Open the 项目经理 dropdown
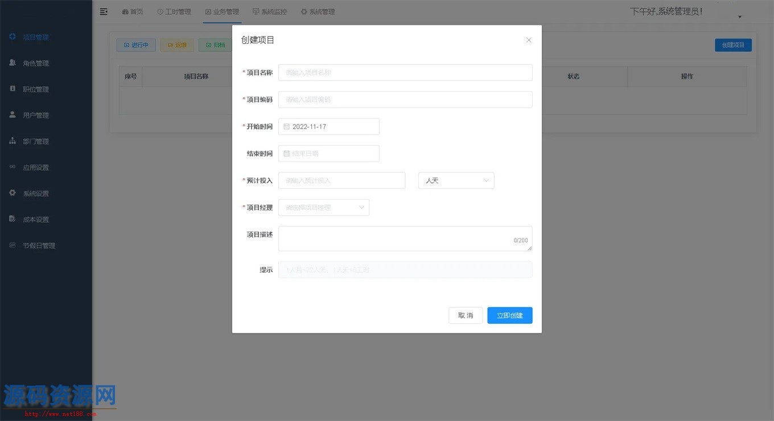The height and width of the screenshot is (421, 774). 324,208
